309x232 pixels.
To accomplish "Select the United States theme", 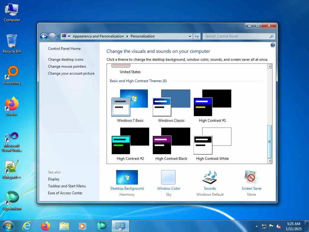I will 130,69.
